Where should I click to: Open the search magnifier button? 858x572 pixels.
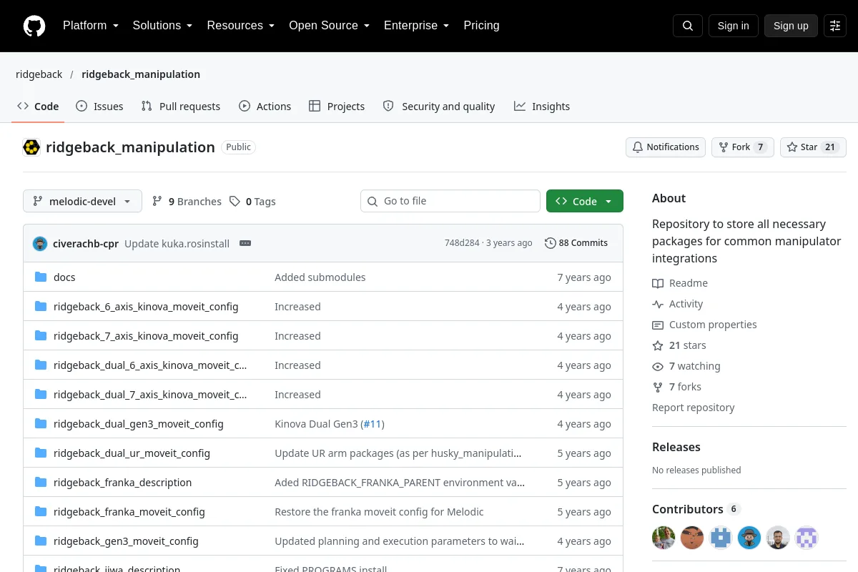688,26
